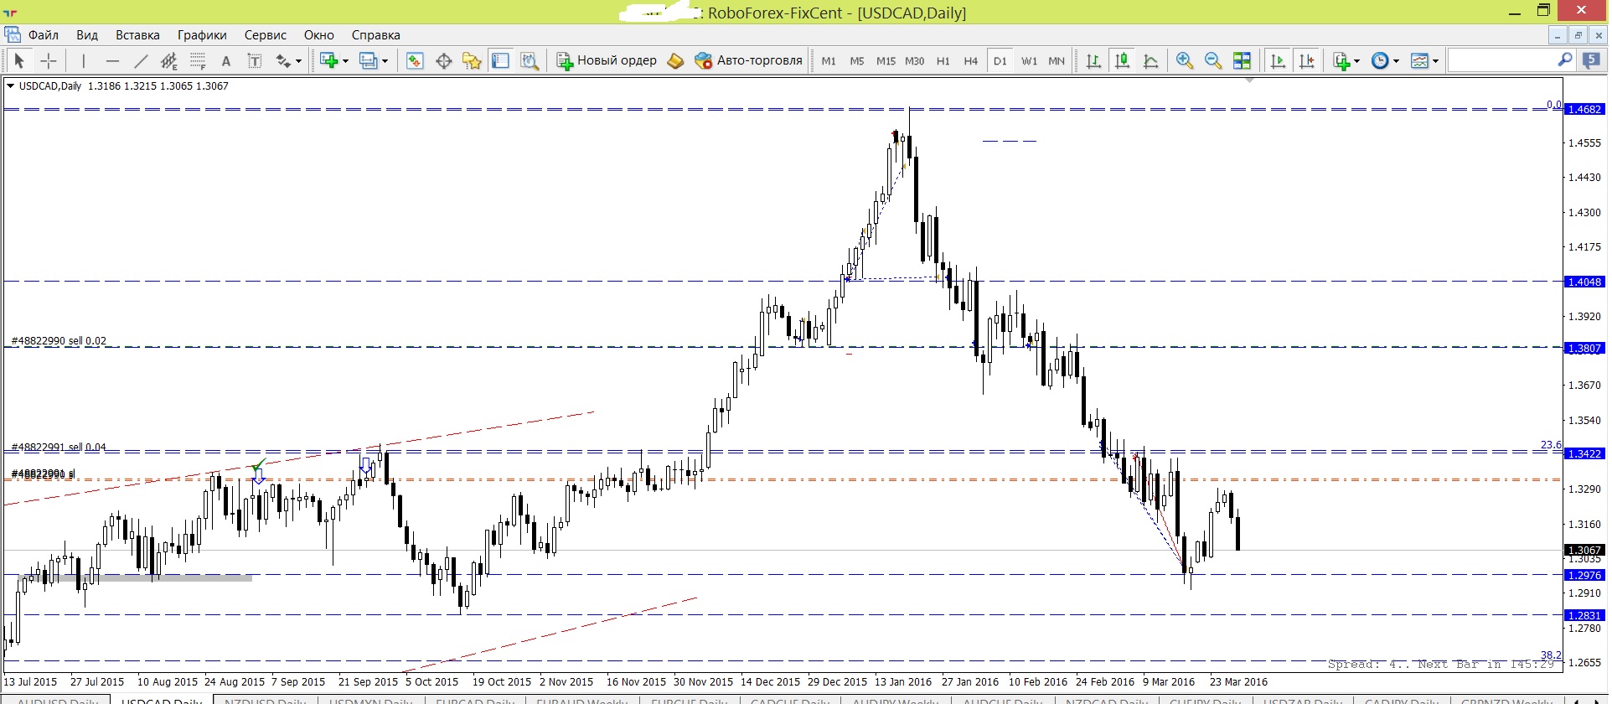Click triangle next to USDCAD,Daily chart title
This screenshot has height=704, width=1612.
[10, 85]
